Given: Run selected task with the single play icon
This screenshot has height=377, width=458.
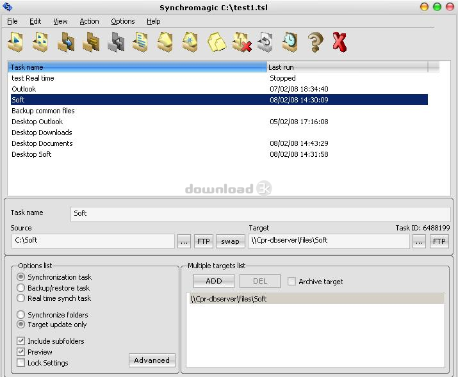Looking at the screenshot, I should pyautogui.click(x=15, y=42).
